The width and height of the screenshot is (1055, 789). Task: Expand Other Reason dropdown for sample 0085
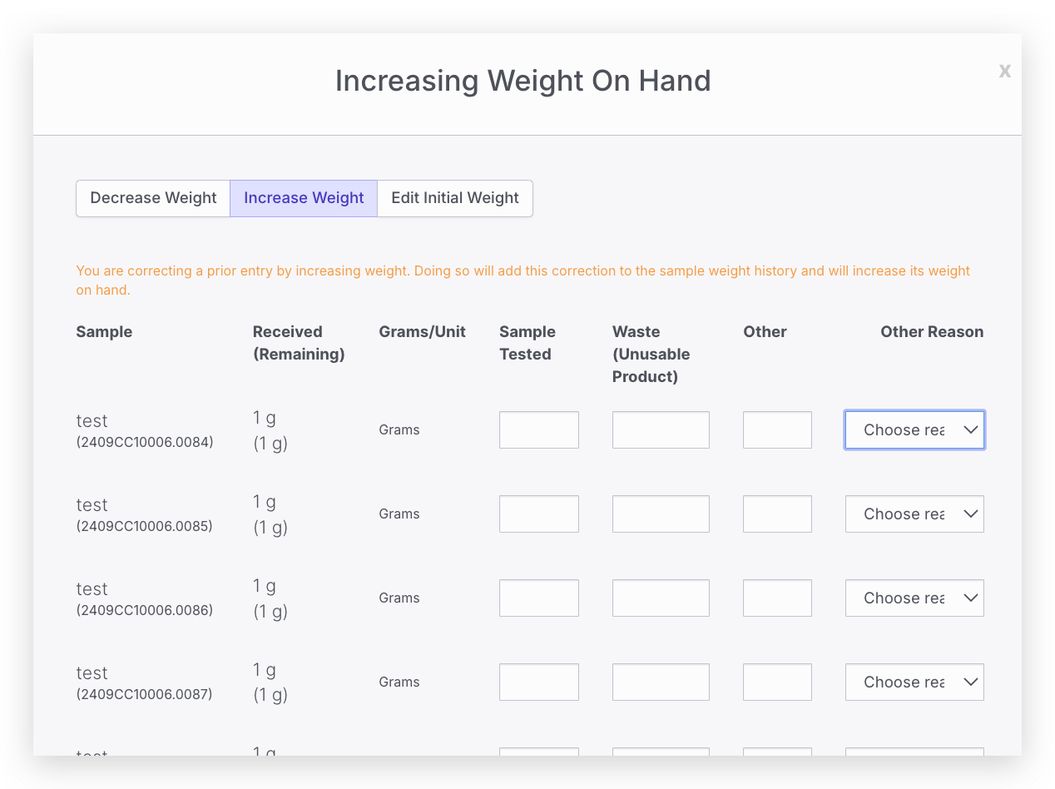click(x=914, y=514)
